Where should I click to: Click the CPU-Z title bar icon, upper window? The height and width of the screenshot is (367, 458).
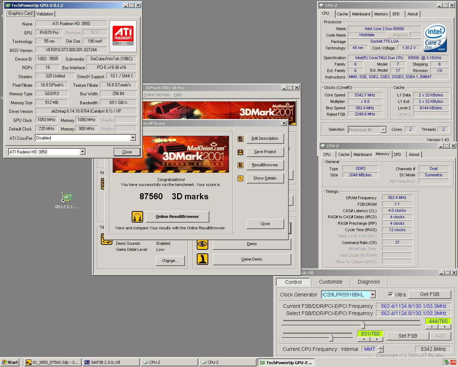[x=321, y=5]
